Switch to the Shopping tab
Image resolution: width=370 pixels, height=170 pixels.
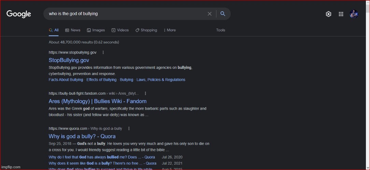pos(146,30)
